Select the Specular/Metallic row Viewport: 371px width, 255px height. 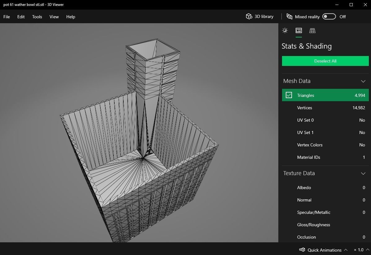pos(325,212)
